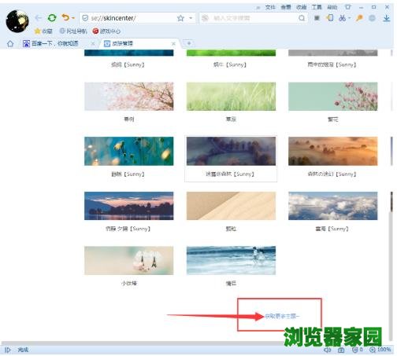The width and height of the screenshot is (397, 356).
Task: Open the 游戏中心 bookmark
Action: 106,31
